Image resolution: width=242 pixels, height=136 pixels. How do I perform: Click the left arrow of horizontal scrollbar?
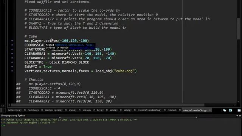[x=9, y=105]
